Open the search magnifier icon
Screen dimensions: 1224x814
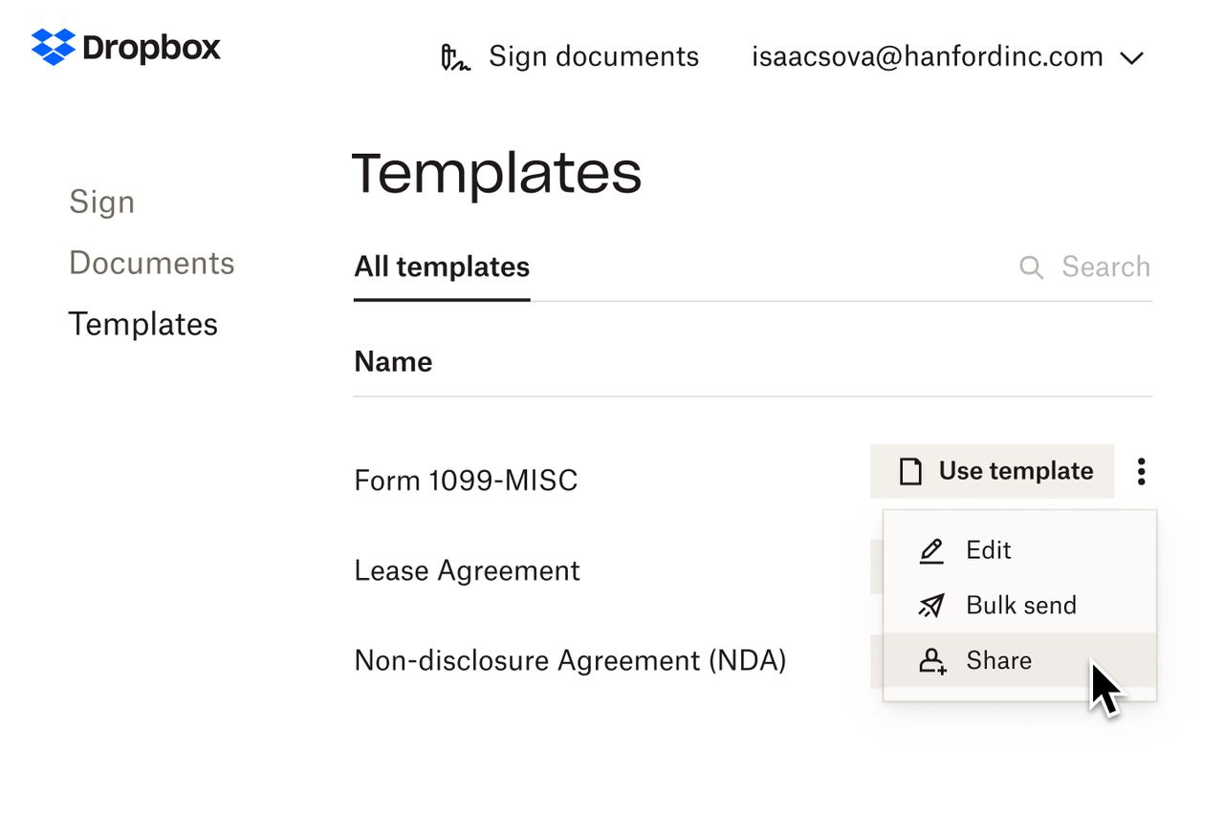pos(1031,268)
